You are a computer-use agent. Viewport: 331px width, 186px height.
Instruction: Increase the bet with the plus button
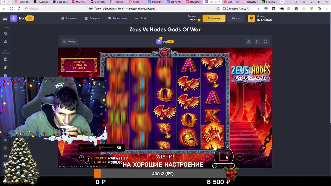240,157
